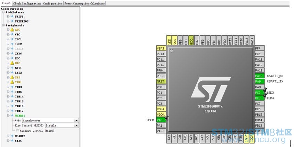Click the ST logo on the chip
Viewport: 294px width, 148px height.
[x=211, y=89]
